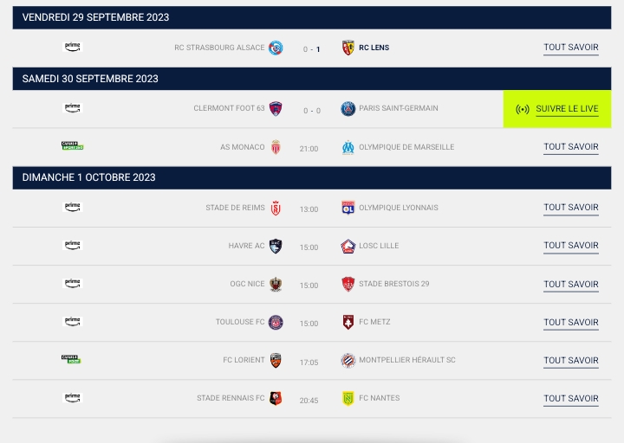Select the OGC Nice club crest

tap(276, 284)
